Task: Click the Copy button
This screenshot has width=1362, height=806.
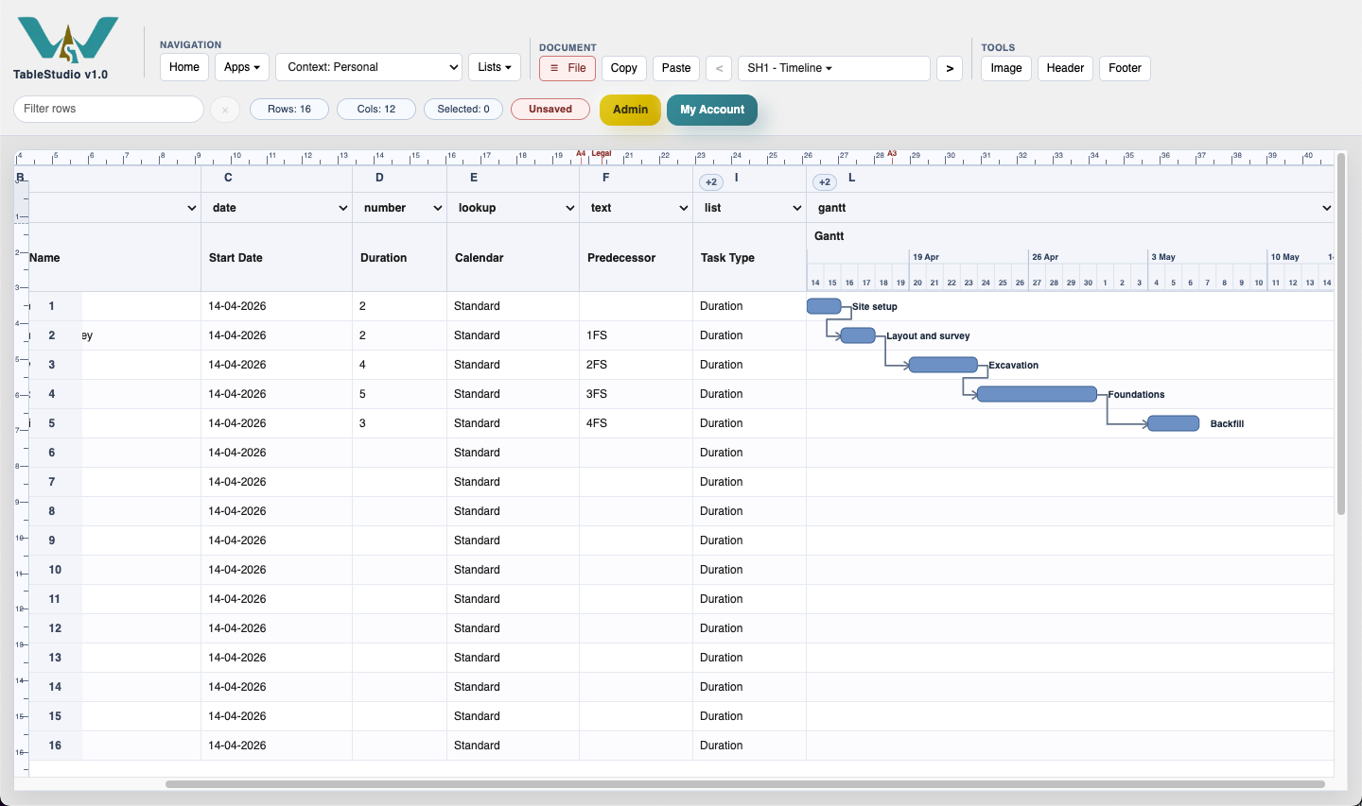Action: [x=624, y=68]
